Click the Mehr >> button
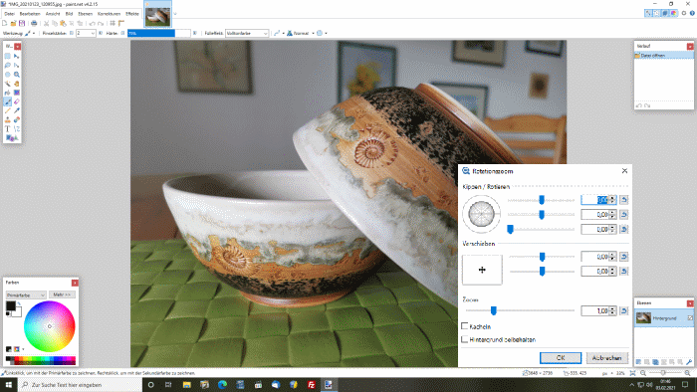Screen dimensions: 697x392 click(62, 294)
